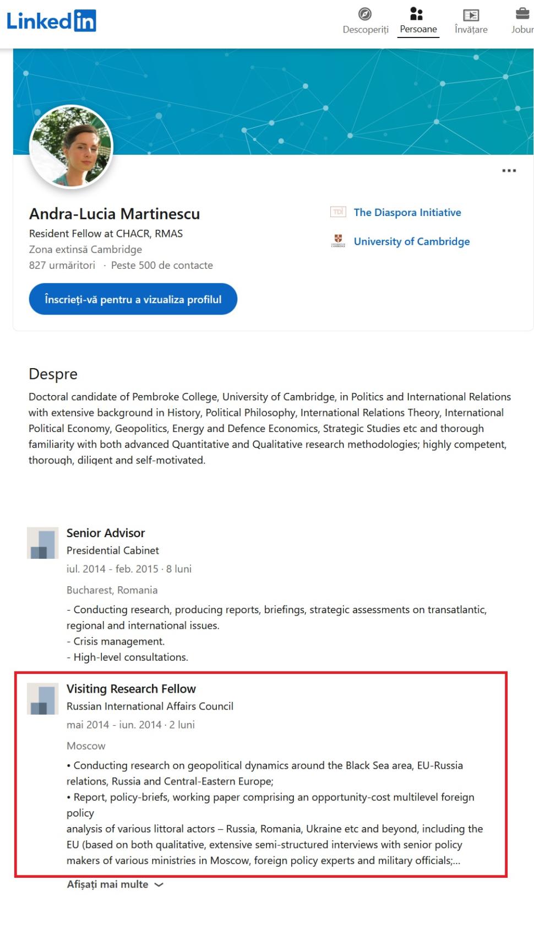The height and width of the screenshot is (929, 534).
Task: Click the Senior Advisor job title
Action: click(x=106, y=533)
